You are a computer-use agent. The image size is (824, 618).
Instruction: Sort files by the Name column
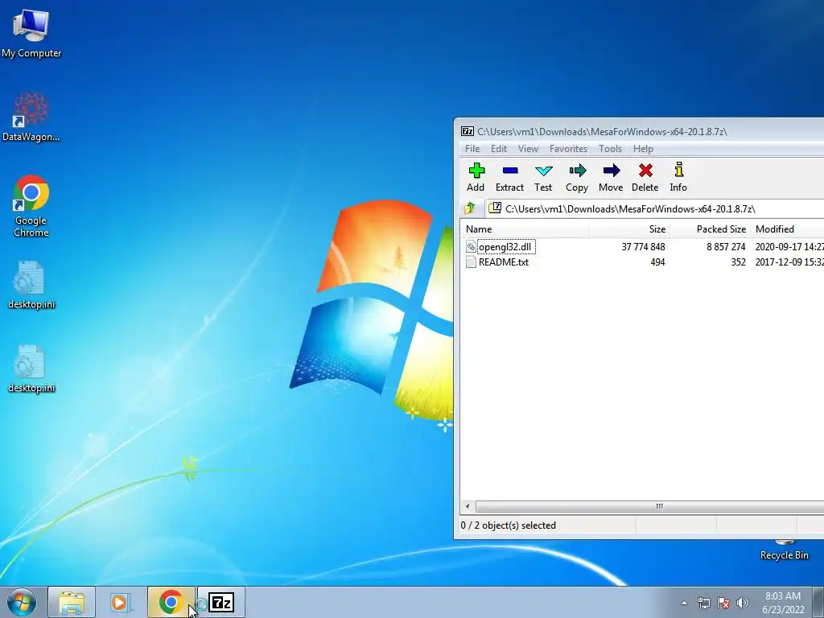tap(525, 229)
